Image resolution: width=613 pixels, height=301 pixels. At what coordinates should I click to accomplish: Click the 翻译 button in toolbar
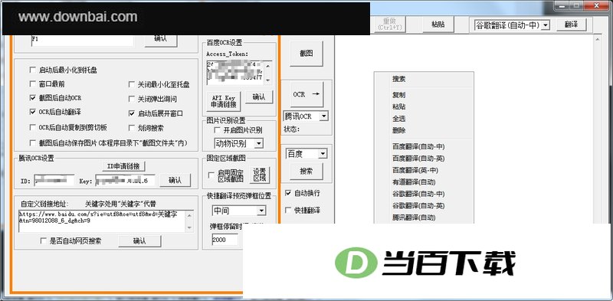[x=571, y=25]
